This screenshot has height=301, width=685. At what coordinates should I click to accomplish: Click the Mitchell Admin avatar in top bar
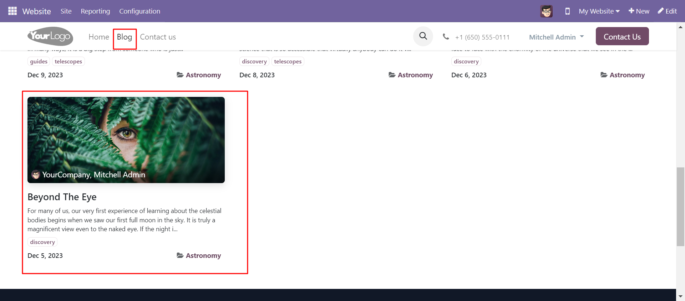click(x=546, y=11)
